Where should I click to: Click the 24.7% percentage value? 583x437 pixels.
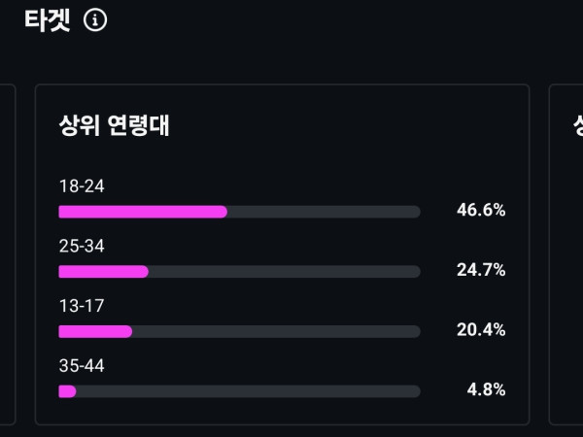[x=481, y=270]
